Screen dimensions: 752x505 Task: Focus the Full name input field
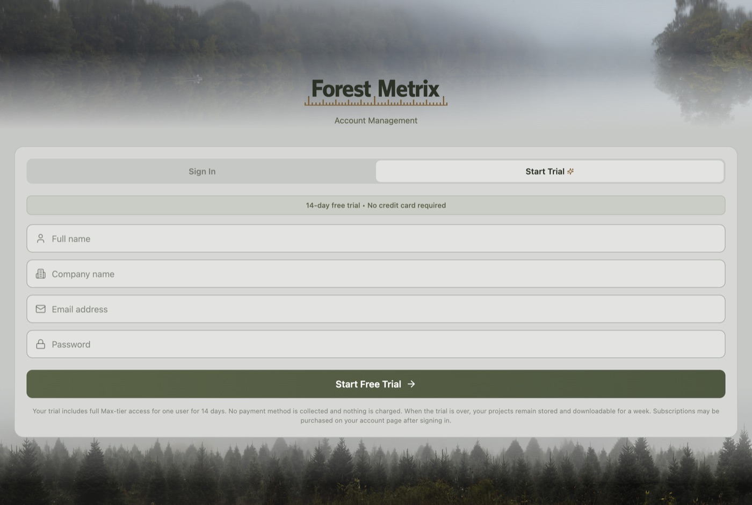point(376,239)
